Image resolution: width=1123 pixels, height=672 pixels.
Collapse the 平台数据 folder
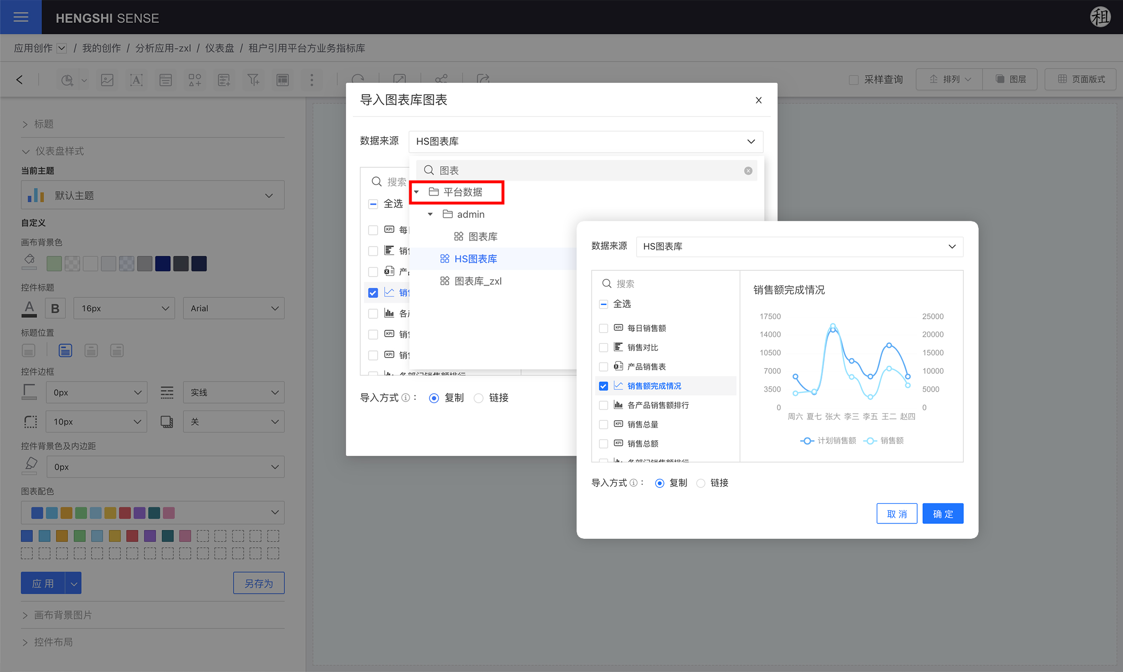(x=416, y=192)
